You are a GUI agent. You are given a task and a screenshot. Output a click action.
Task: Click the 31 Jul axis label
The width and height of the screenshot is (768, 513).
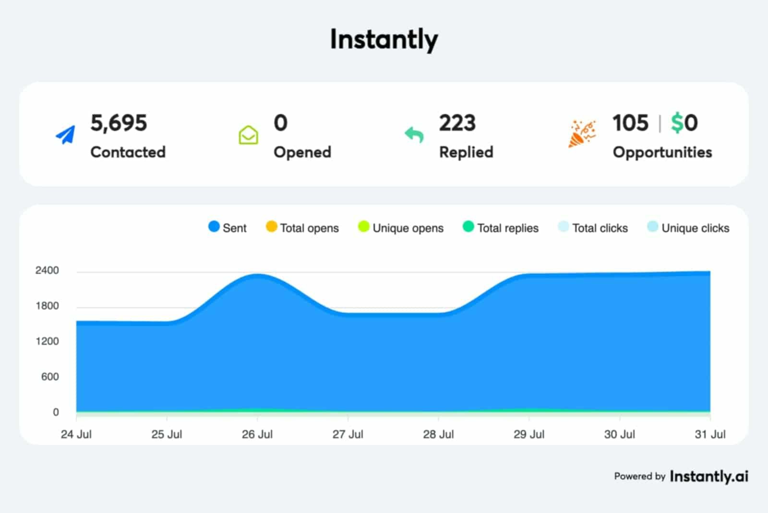pyautogui.click(x=709, y=434)
